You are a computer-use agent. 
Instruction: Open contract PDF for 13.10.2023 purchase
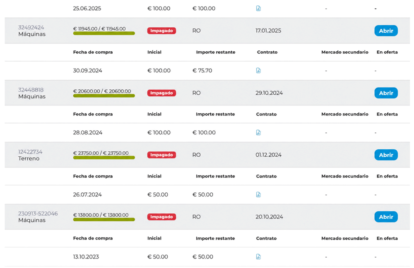tap(258, 256)
